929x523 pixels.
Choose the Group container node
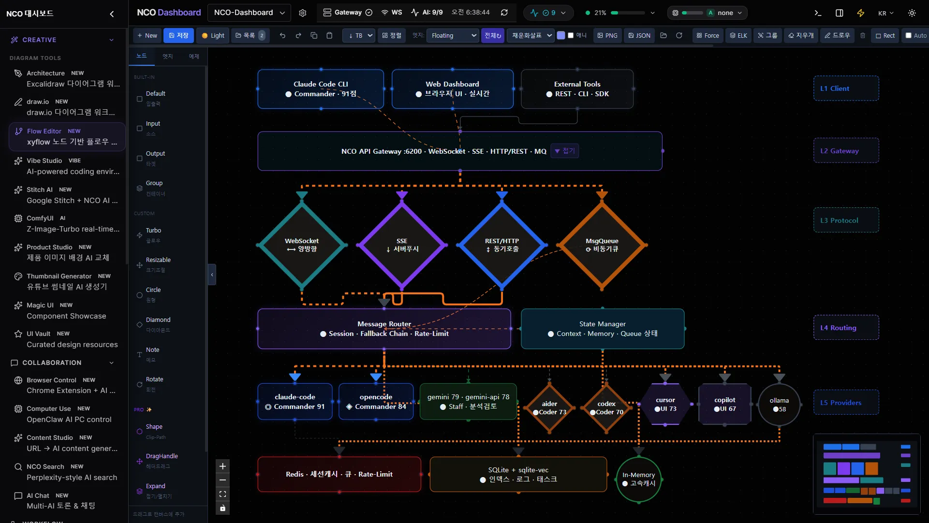pyautogui.click(x=167, y=188)
